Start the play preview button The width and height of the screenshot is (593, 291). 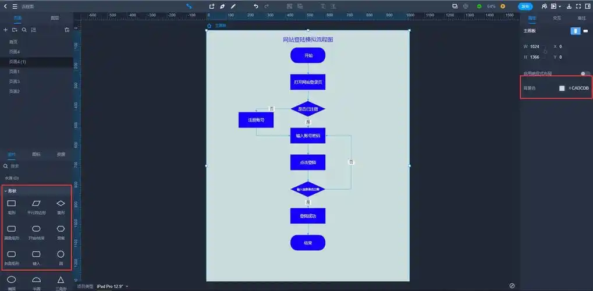pos(553,6)
